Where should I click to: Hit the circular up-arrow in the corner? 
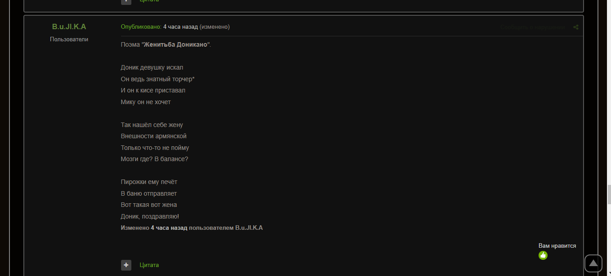coord(594,263)
